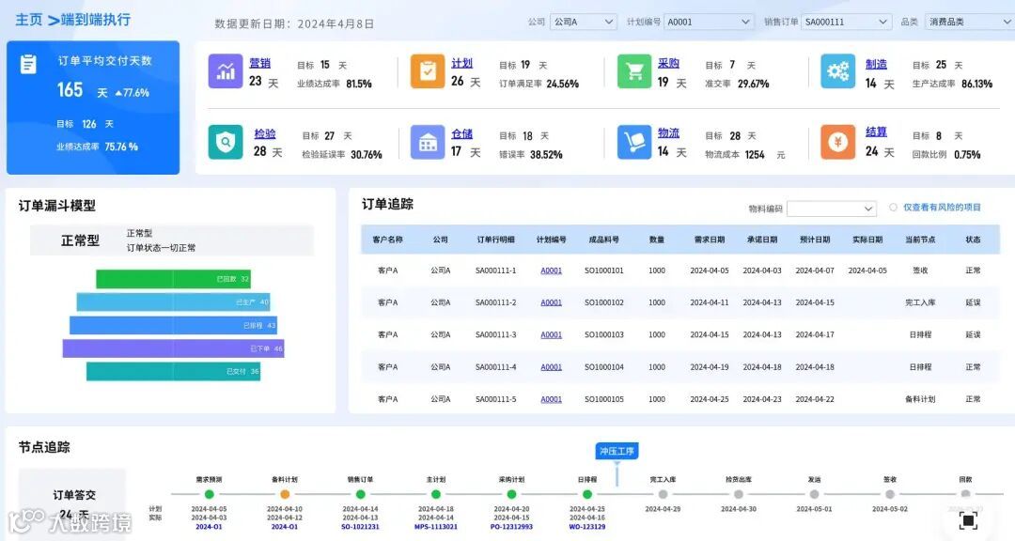The width and height of the screenshot is (1015, 541).
Task: Open the 检验 link
Action: (265, 133)
